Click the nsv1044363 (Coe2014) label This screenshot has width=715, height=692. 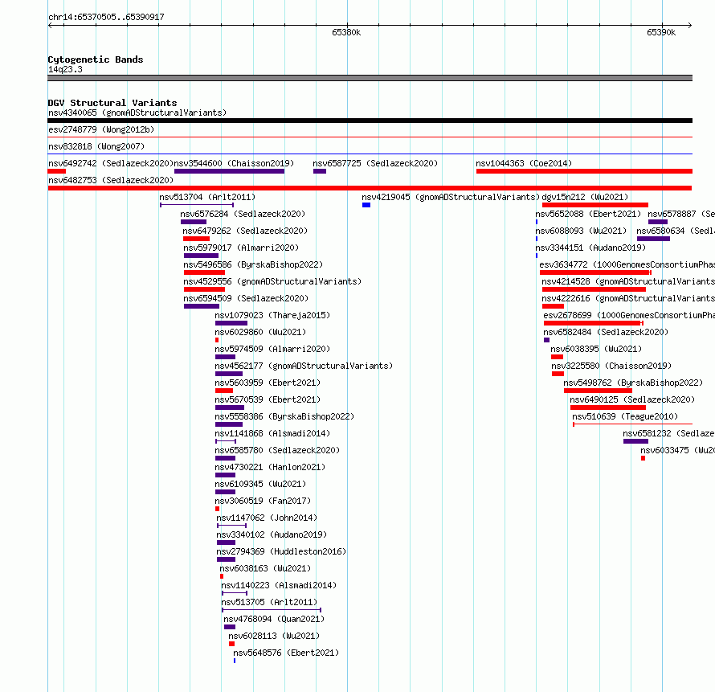[x=524, y=163]
